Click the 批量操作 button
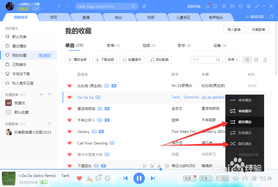 [132, 60]
